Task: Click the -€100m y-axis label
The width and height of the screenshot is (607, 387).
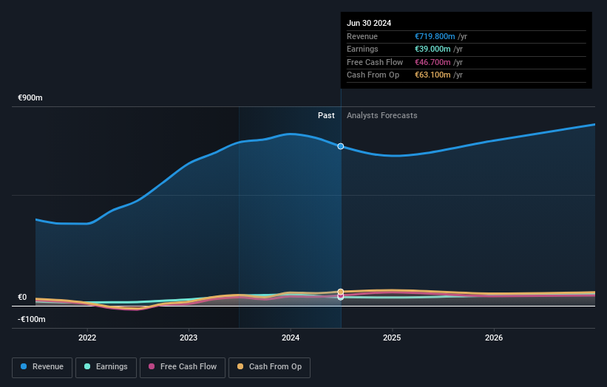Action: 31,319
